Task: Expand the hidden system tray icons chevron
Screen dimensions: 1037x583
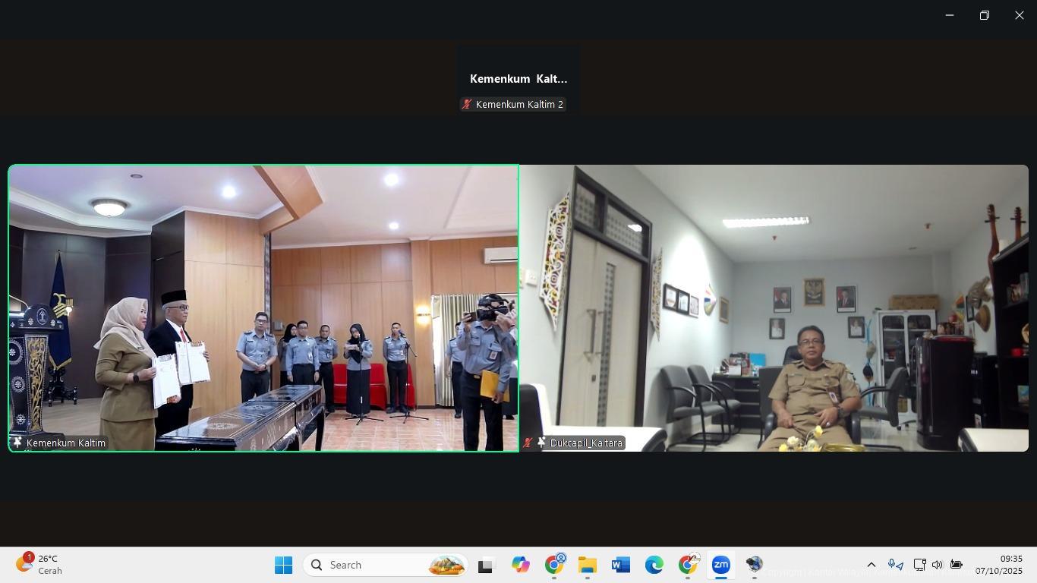Action: (x=872, y=565)
